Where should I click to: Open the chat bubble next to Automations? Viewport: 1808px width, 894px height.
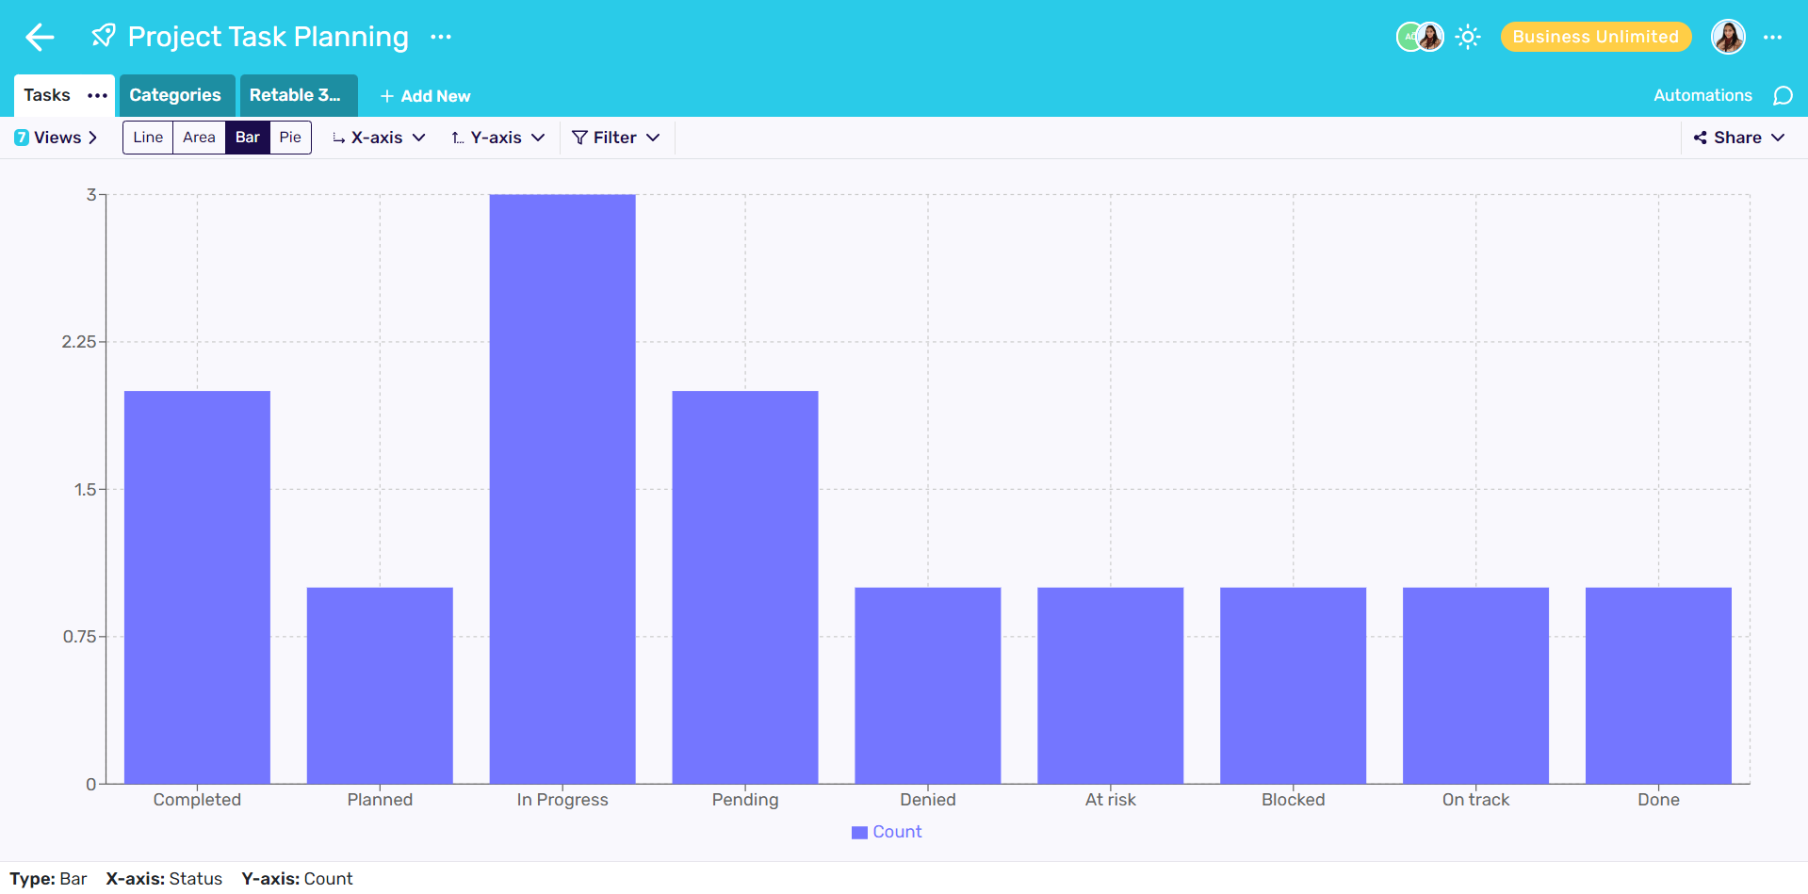coord(1783,95)
